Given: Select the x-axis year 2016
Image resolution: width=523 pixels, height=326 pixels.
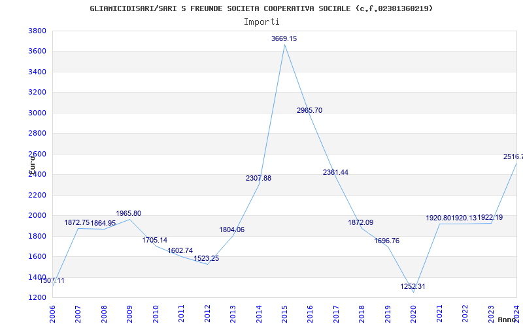Looking at the screenshot, I should pyautogui.click(x=311, y=314).
